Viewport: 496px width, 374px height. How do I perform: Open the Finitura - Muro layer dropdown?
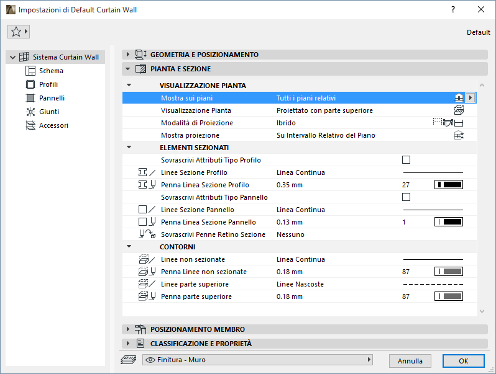[x=257, y=360]
